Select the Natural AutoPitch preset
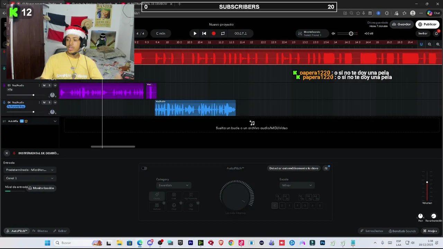443x249 pixels. click(x=157, y=206)
